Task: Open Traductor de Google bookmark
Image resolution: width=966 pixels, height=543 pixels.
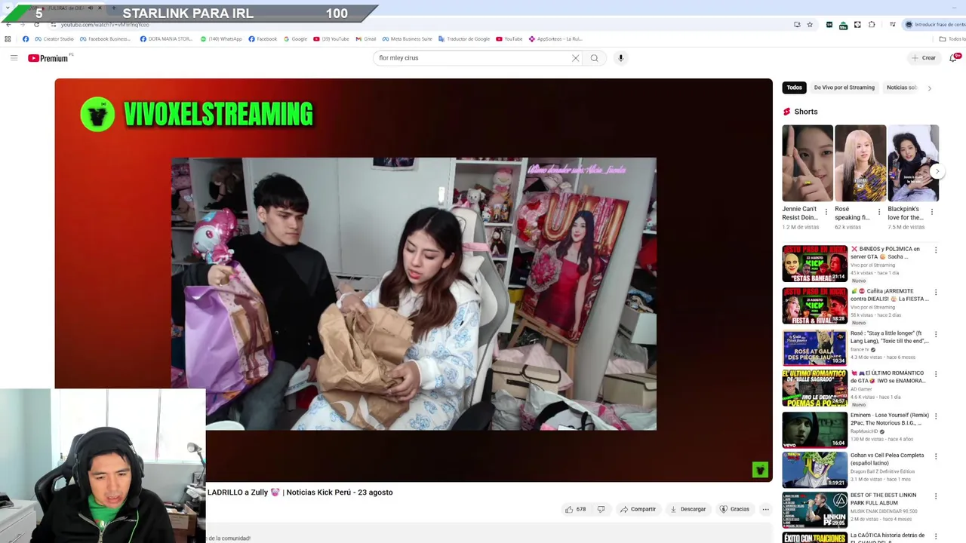Action: point(464,38)
